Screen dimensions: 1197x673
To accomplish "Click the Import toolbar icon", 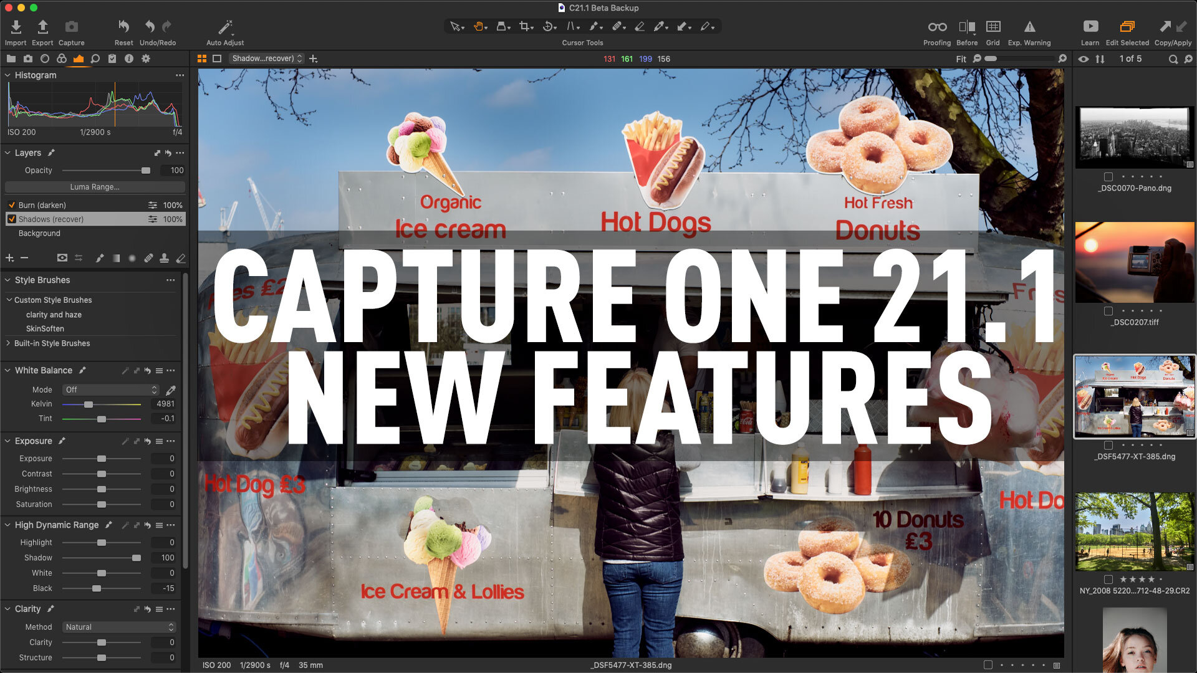I will 16,27.
